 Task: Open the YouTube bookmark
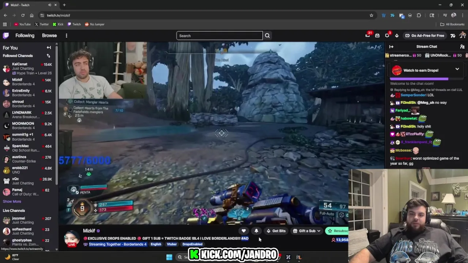(x=22, y=24)
